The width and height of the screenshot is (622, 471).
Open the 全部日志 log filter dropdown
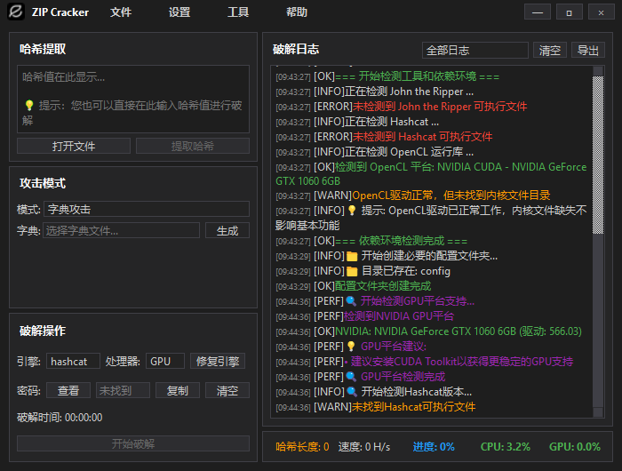pyautogui.click(x=475, y=51)
